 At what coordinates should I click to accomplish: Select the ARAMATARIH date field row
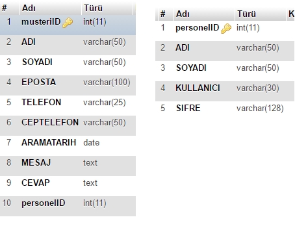click(68, 146)
